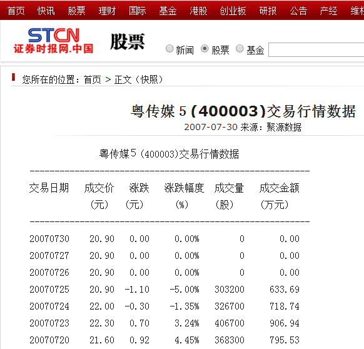Image resolution: width=364 pixels, height=349 pixels.
Task: Open the 研报 nav item
Action: [x=268, y=11]
